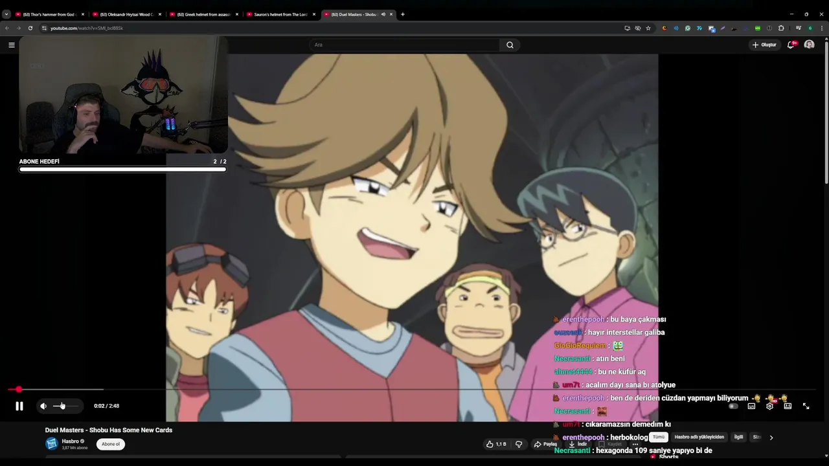Image resolution: width=829 pixels, height=466 pixels.
Task: Bookmark this page with the star icon
Action: coord(648,28)
